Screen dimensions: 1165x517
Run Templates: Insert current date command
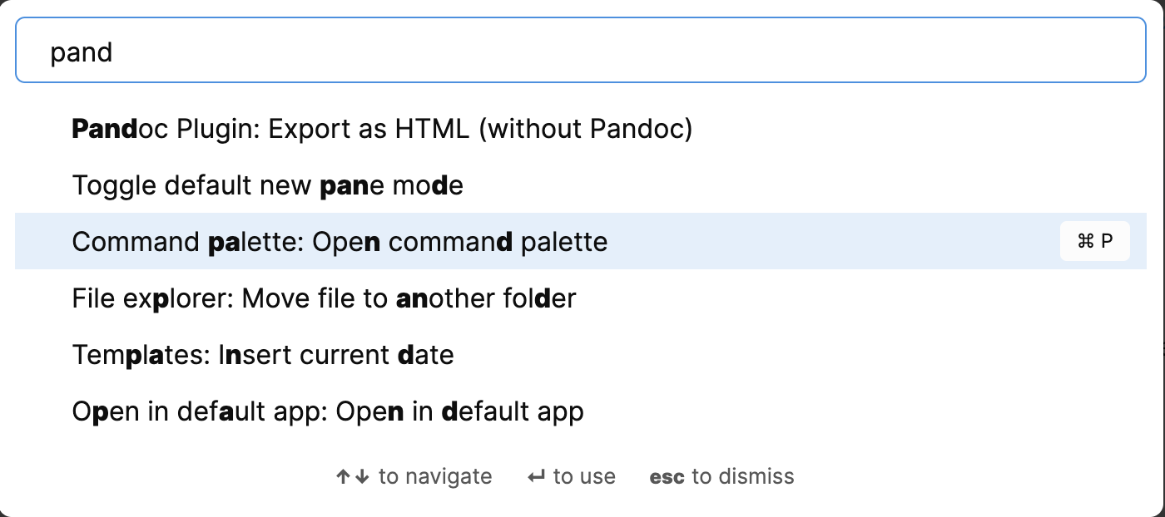(263, 355)
